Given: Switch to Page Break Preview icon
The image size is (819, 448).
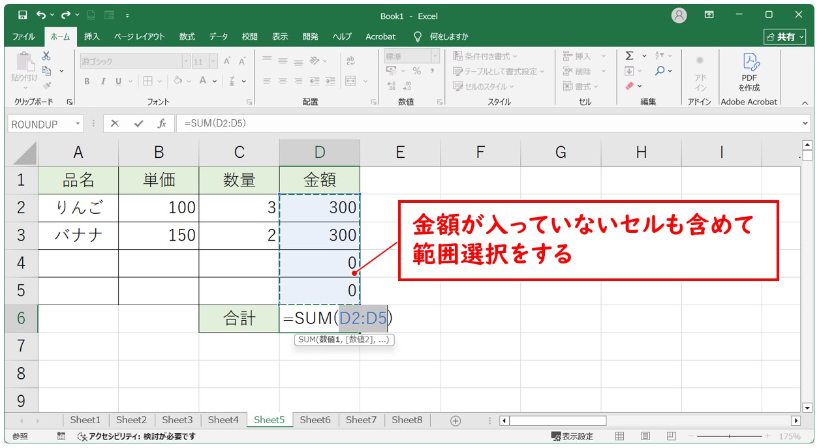Looking at the screenshot, I should (x=670, y=436).
